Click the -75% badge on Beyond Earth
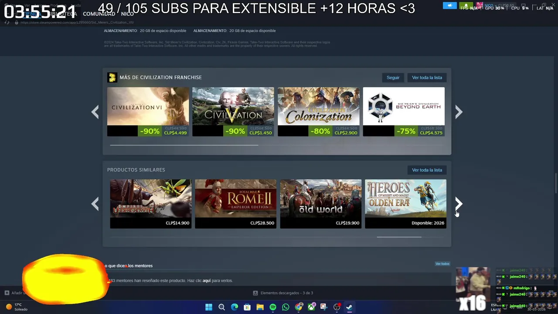558x314 pixels. coord(405,131)
